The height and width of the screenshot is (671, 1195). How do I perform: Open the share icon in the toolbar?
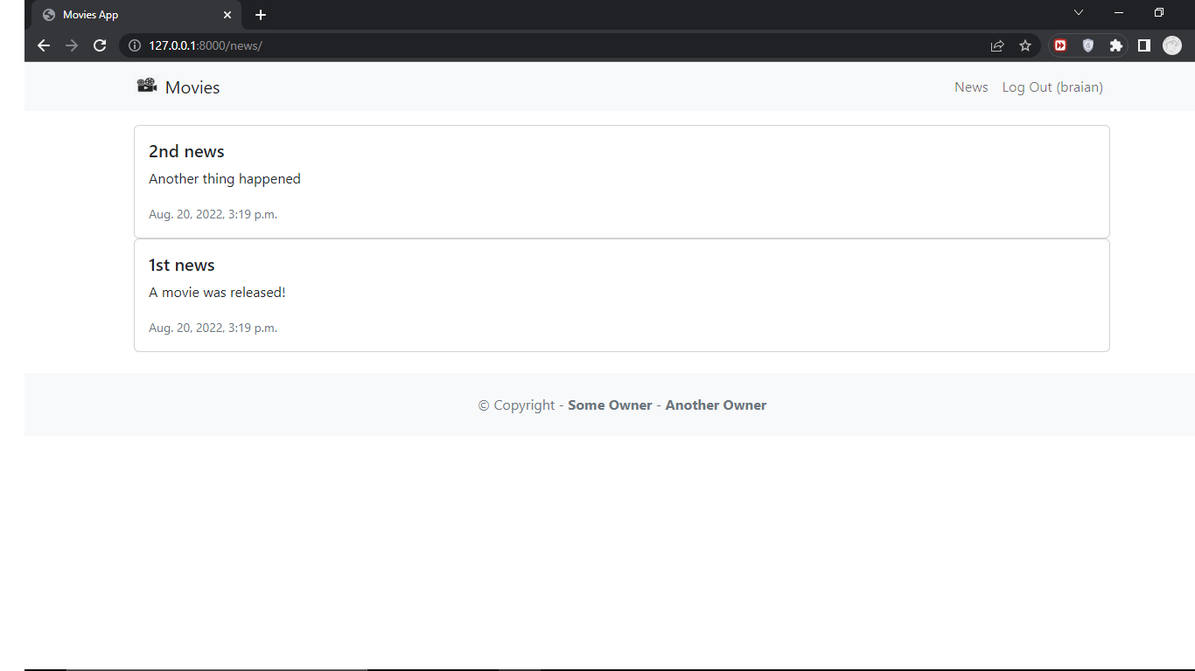coord(996,45)
